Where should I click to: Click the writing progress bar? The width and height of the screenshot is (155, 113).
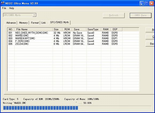pyautogui.click(x=77, y=108)
